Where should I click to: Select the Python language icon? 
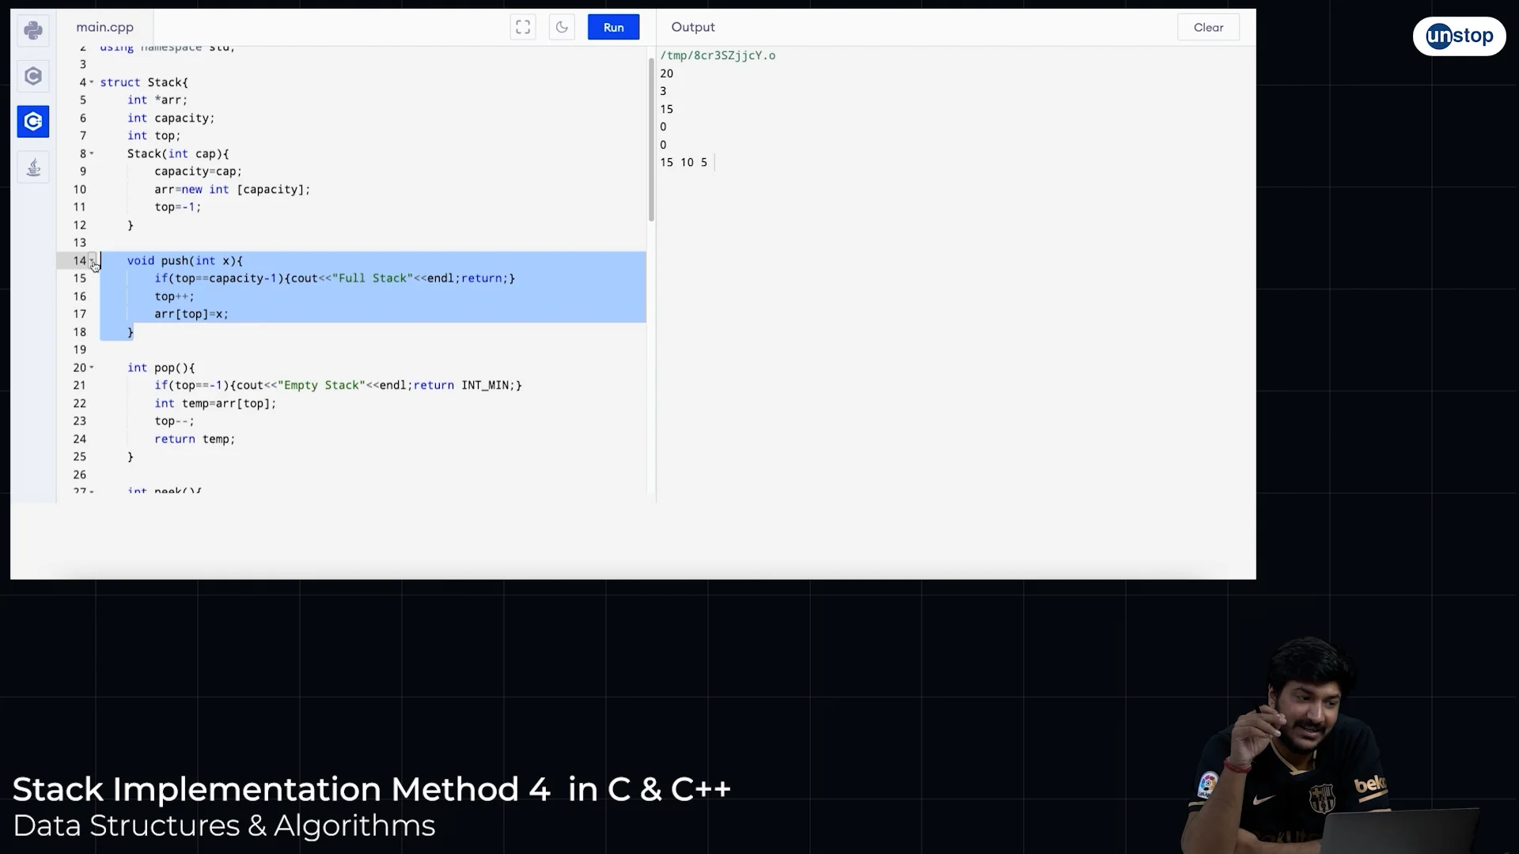pyautogui.click(x=33, y=31)
